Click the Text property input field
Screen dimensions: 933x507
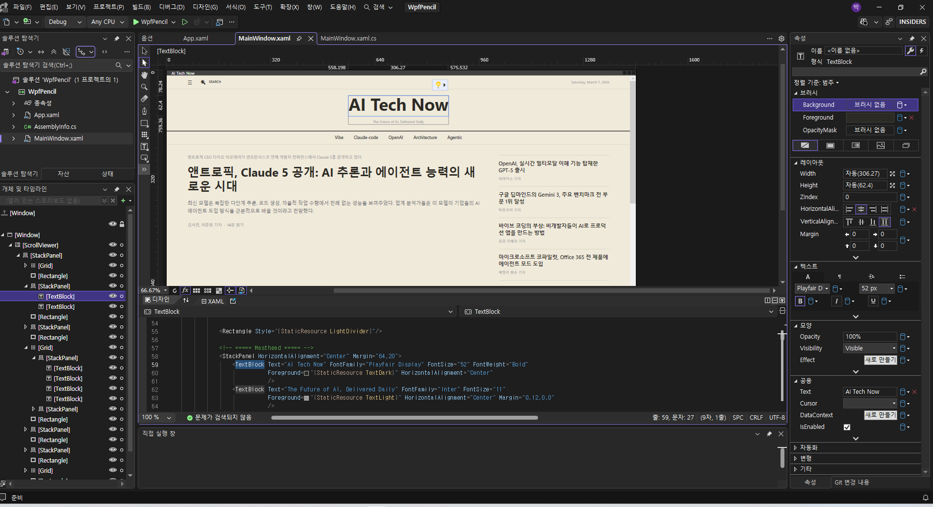click(x=869, y=392)
